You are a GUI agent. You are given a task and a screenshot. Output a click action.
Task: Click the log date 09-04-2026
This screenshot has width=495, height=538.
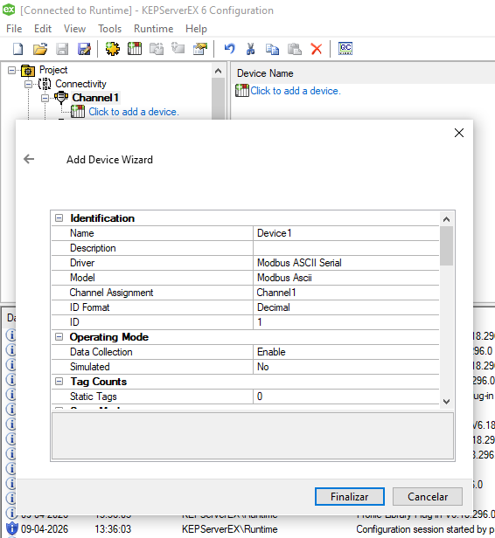(45, 529)
